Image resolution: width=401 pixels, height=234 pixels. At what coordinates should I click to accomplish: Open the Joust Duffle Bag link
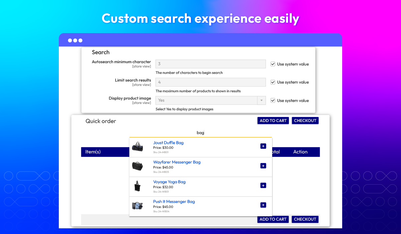coord(168,143)
